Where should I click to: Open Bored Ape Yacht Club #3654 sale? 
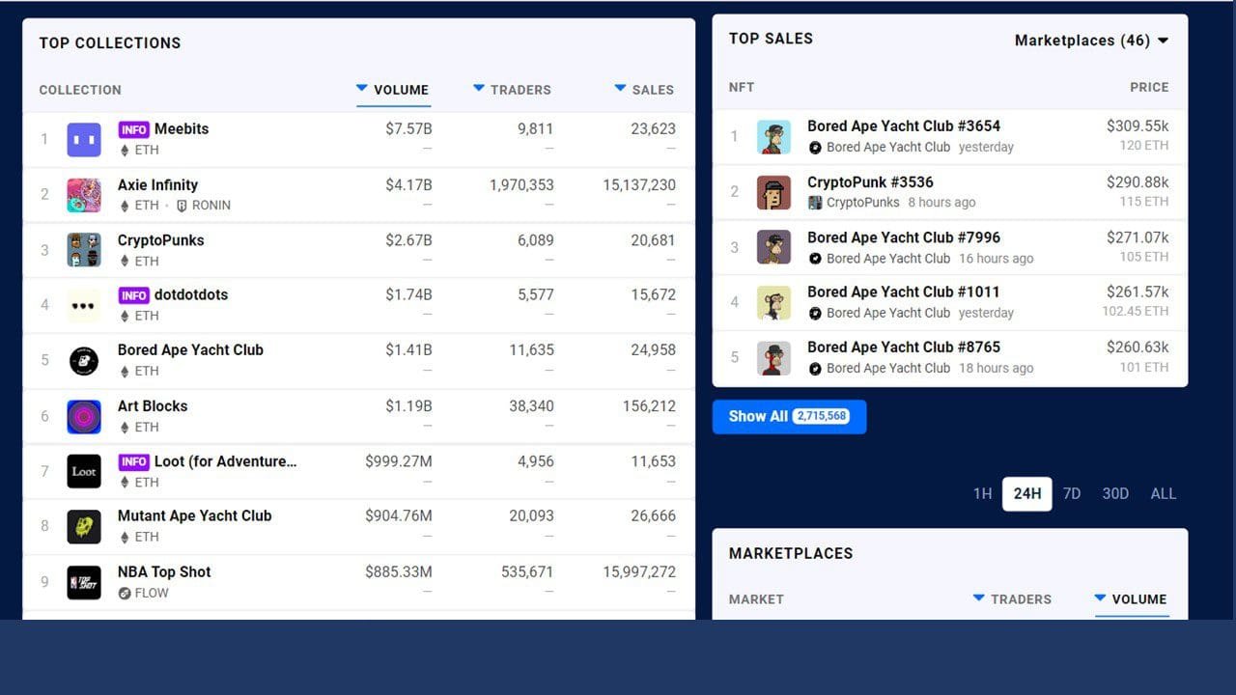(x=903, y=126)
